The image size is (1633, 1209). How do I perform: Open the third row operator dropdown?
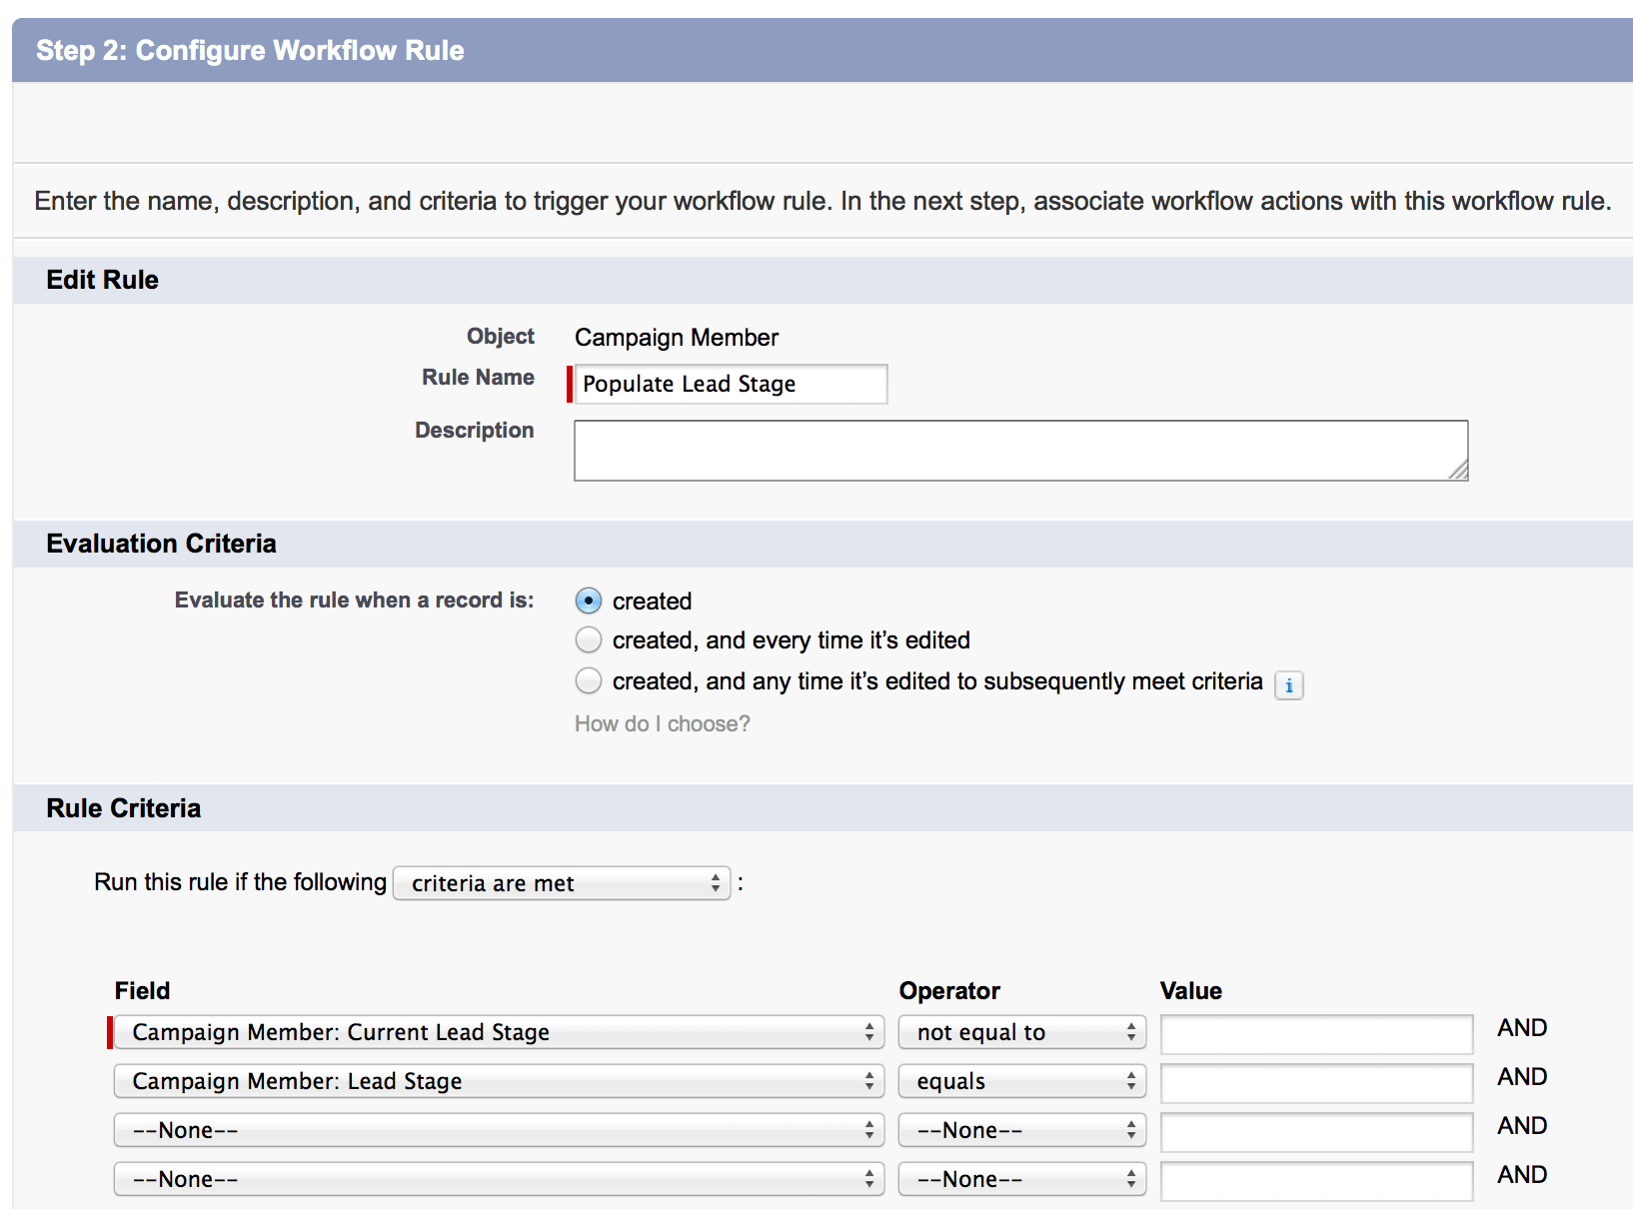(1021, 1130)
